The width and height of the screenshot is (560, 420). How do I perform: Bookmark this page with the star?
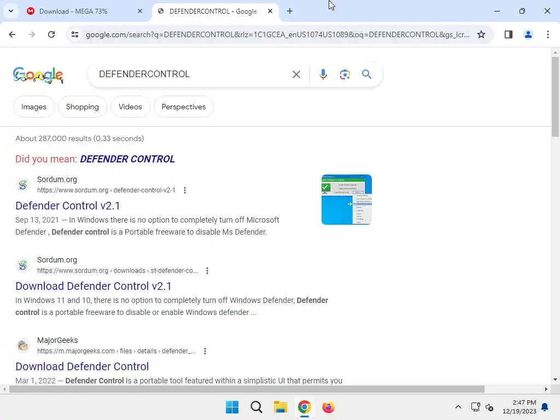[x=481, y=34]
